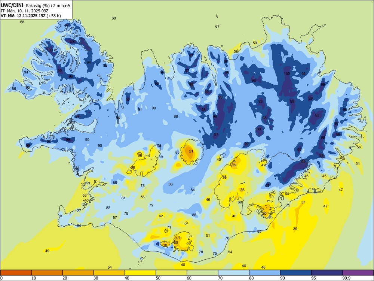Click the '82' humidity value on the map

pyautogui.click(x=108, y=208)
